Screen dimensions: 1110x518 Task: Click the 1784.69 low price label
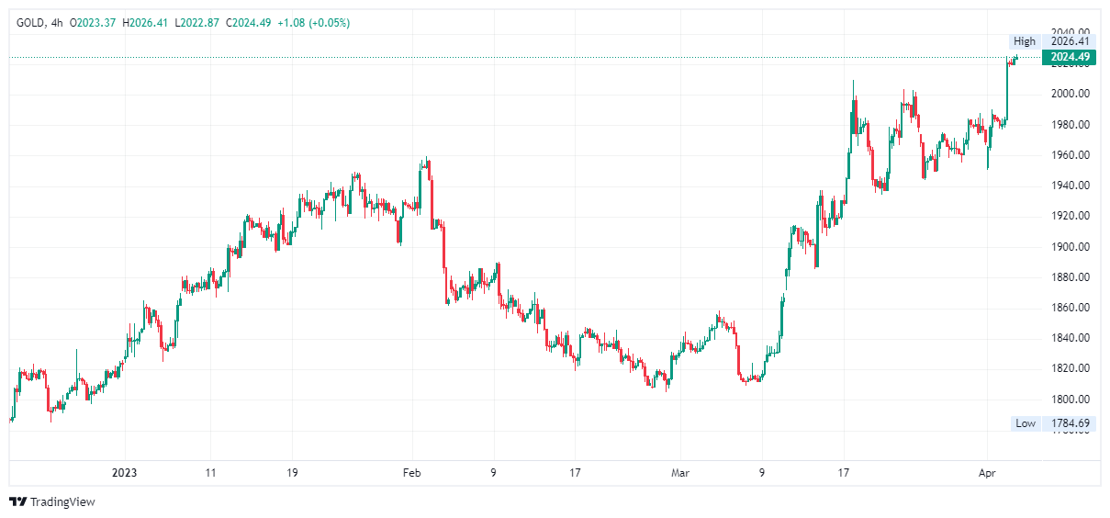click(1070, 423)
